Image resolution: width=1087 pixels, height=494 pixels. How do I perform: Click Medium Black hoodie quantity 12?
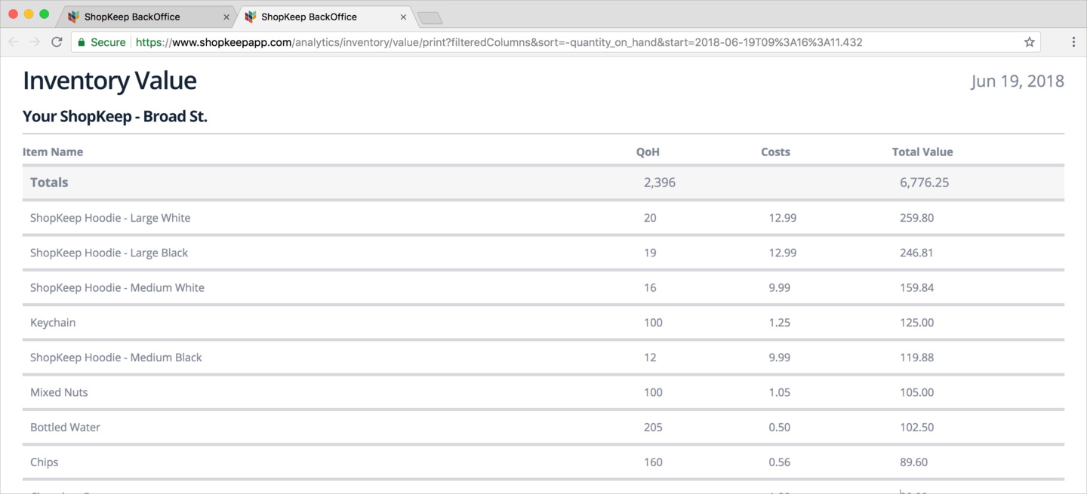650,357
